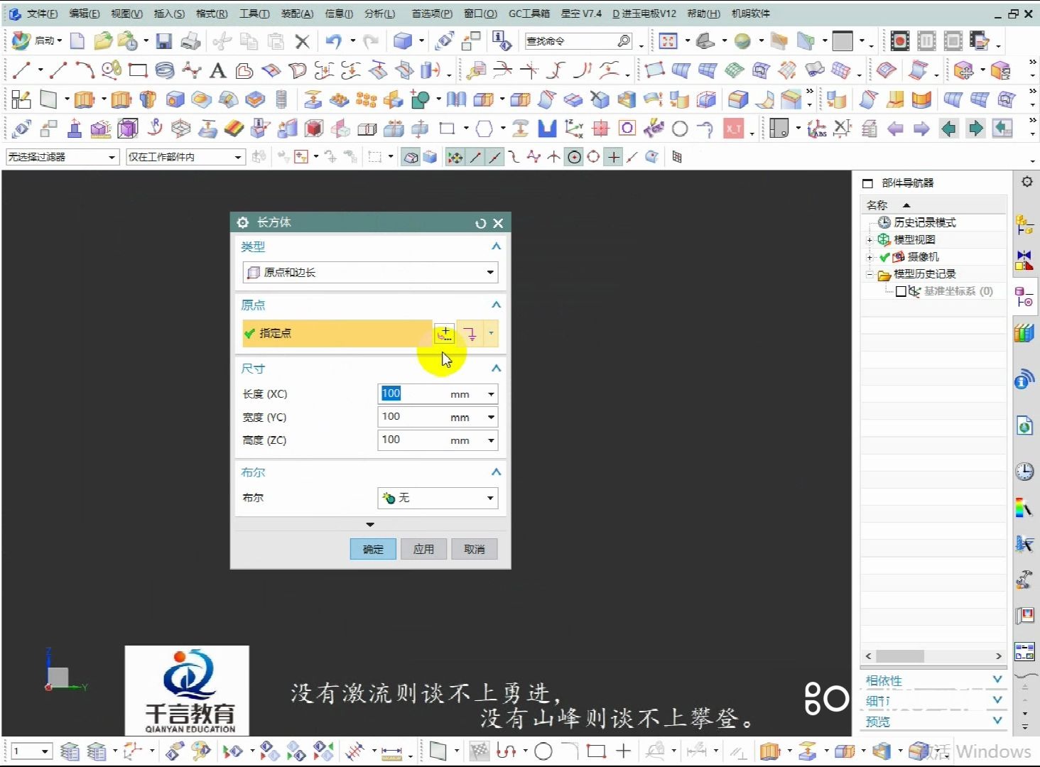Open the 插入 menu
Viewport: 1040px width, 767px height.
168,13
